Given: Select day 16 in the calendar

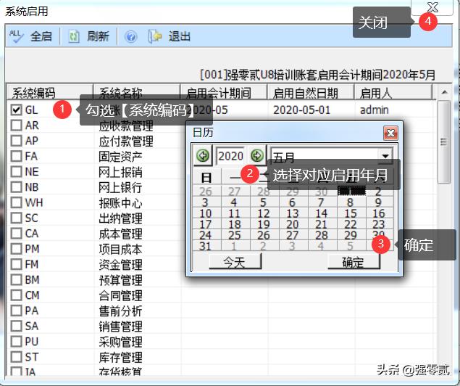Looking at the screenshot, I should click(379, 213).
